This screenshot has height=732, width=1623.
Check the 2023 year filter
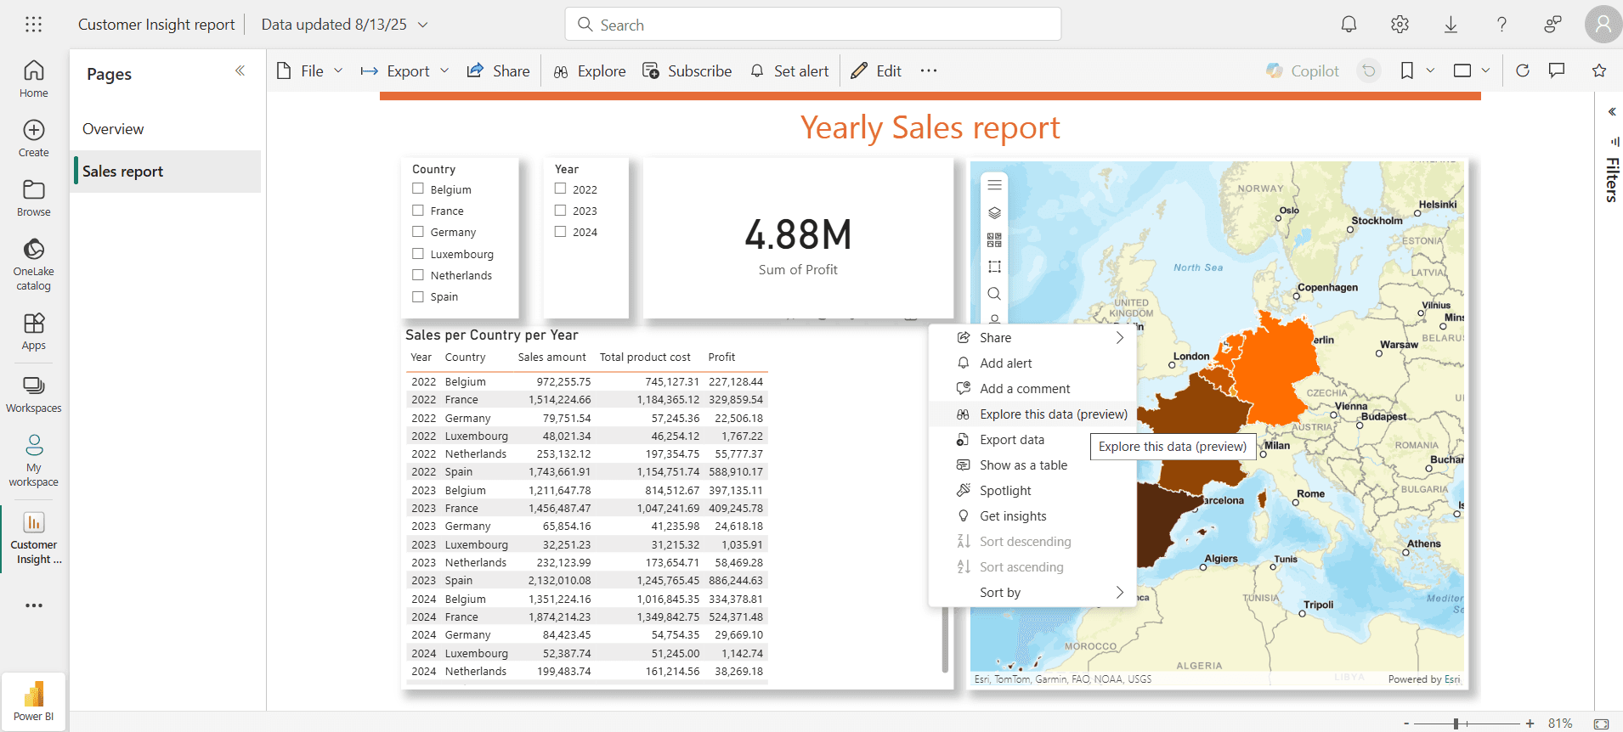coord(561,210)
